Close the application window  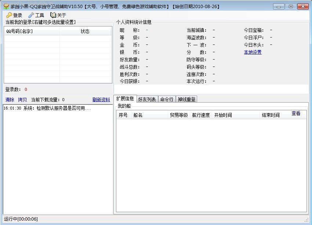303,7
